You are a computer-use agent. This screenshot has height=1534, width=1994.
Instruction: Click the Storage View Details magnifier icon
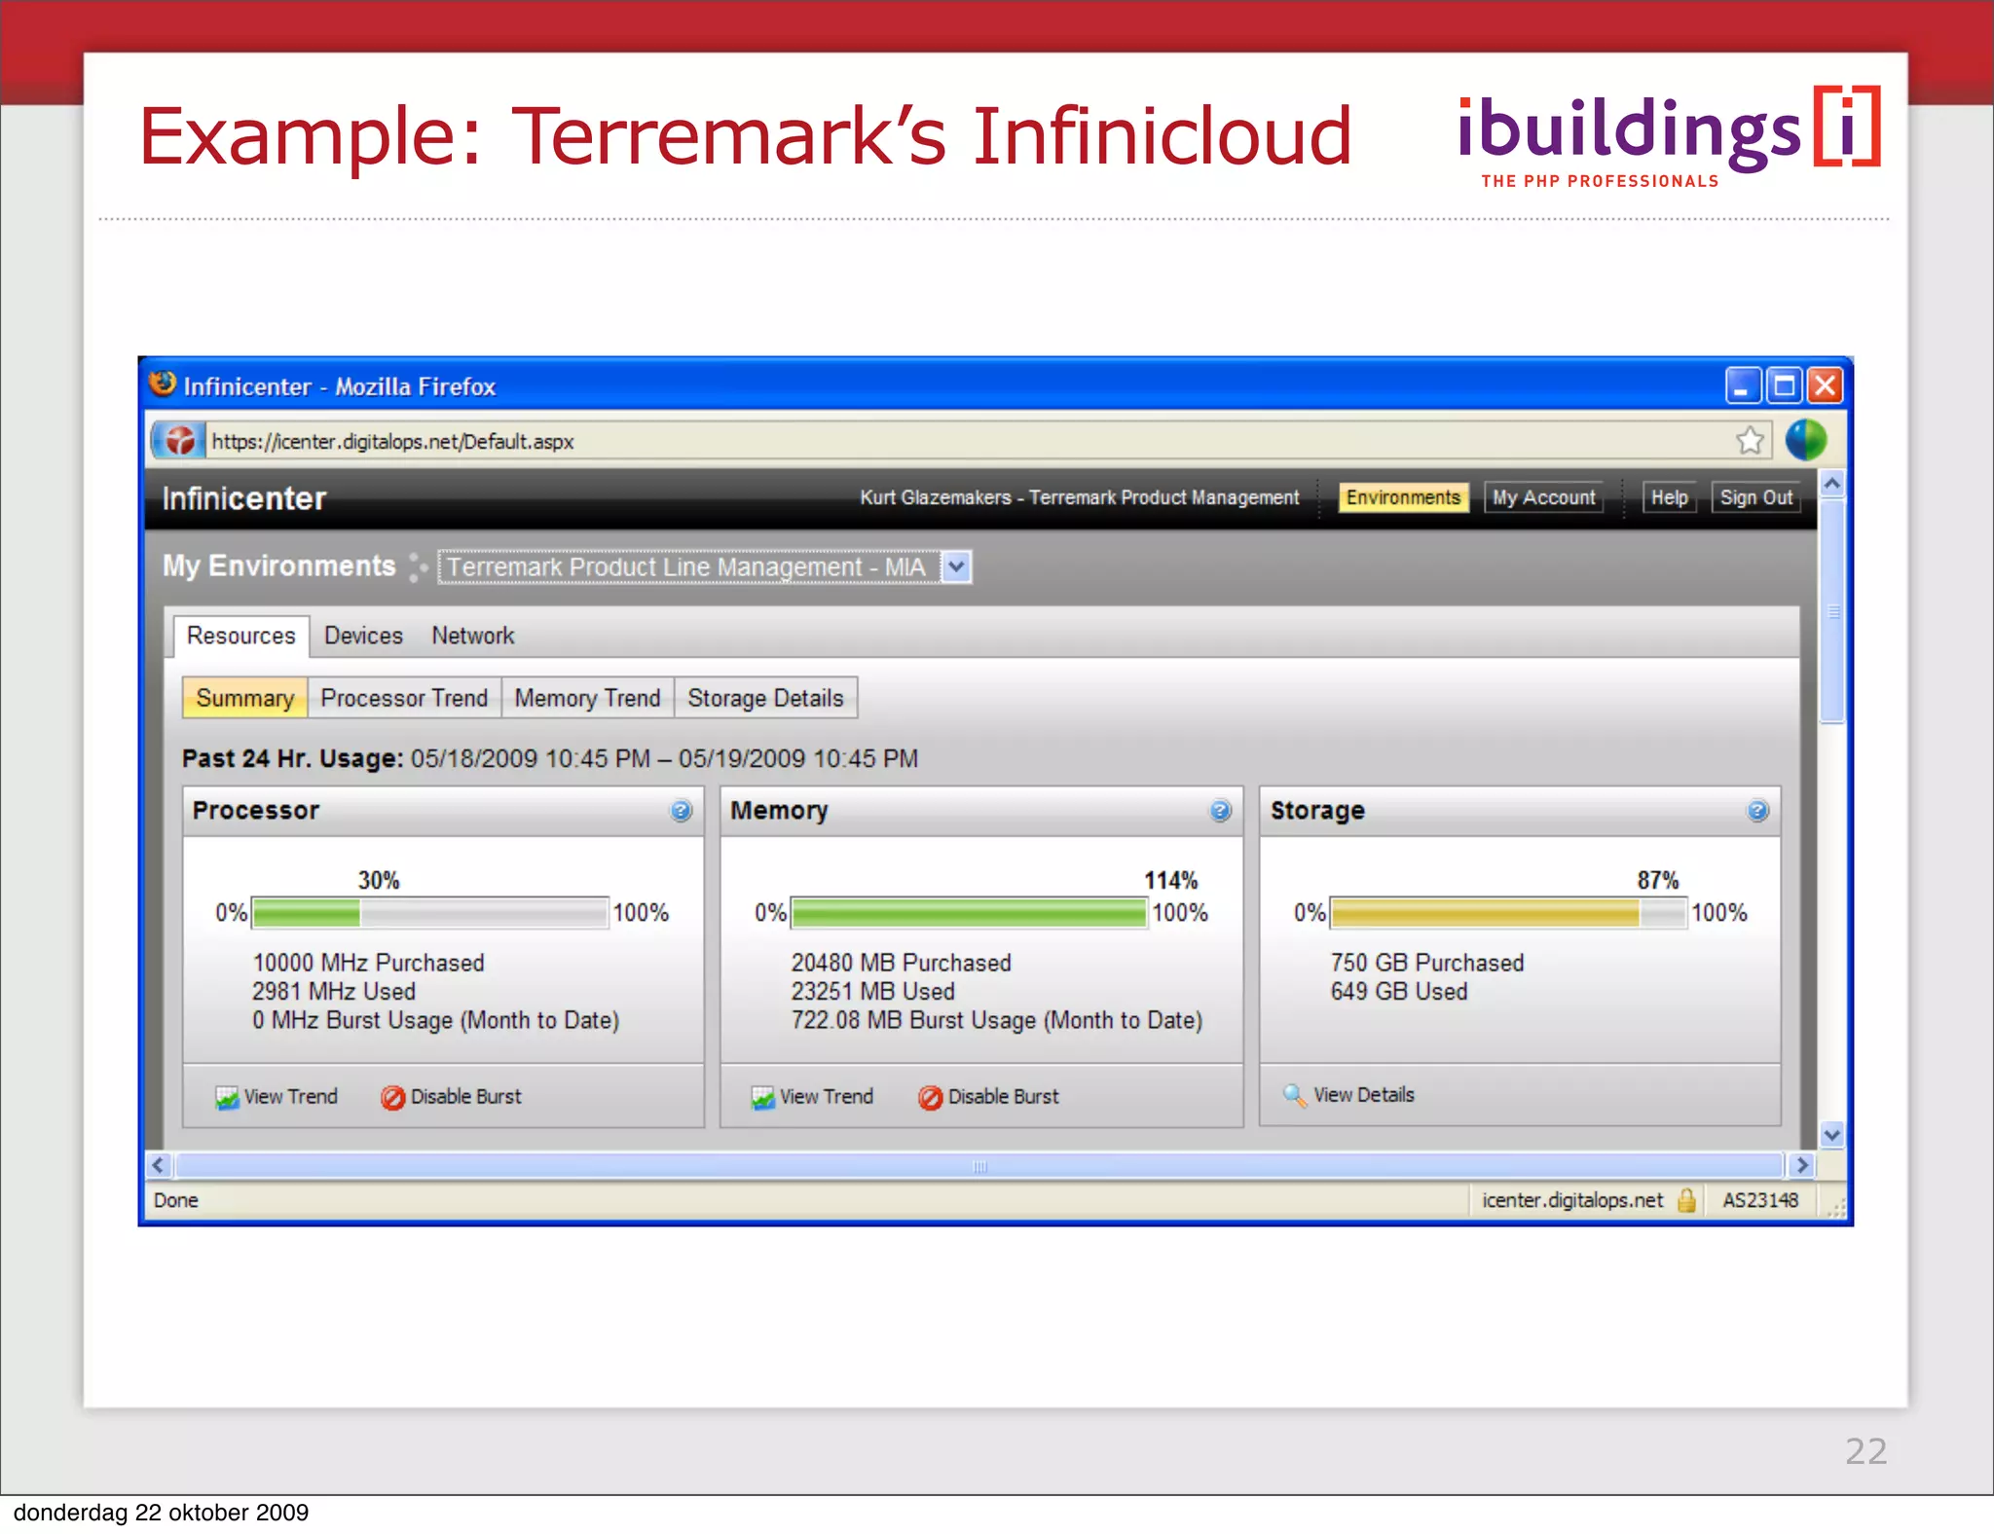(1295, 1096)
